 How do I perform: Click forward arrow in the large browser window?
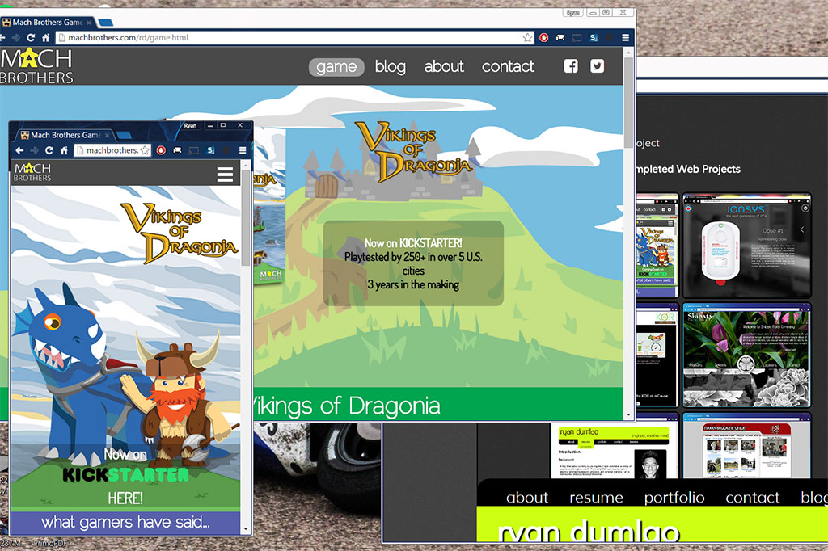[x=16, y=37]
